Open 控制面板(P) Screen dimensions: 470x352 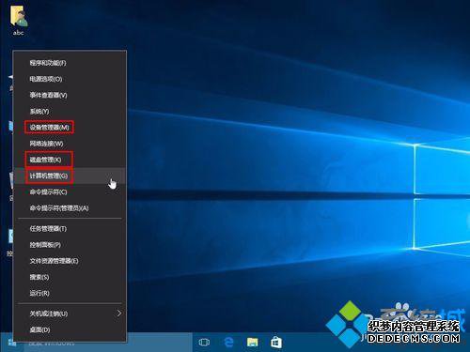pos(70,245)
